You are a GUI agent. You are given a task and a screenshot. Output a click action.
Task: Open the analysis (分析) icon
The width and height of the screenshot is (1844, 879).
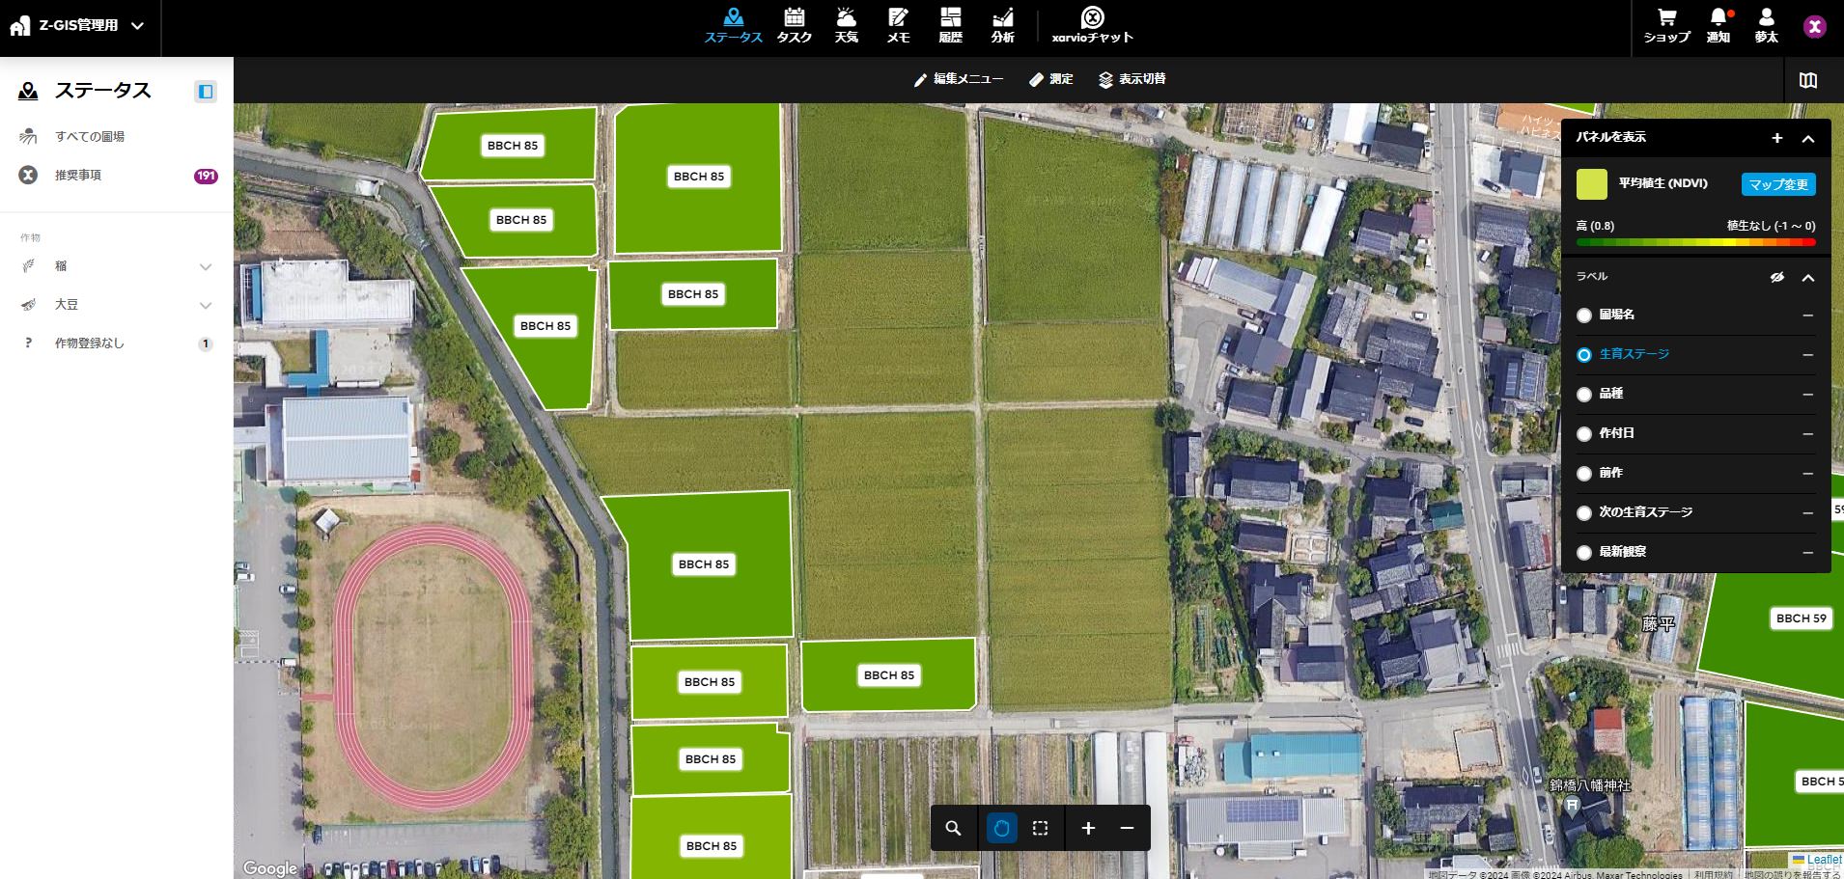[x=1002, y=25]
